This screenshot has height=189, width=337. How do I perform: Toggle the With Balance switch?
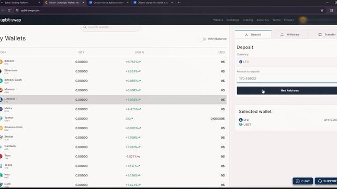pyautogui.click(x=203, y=39)
